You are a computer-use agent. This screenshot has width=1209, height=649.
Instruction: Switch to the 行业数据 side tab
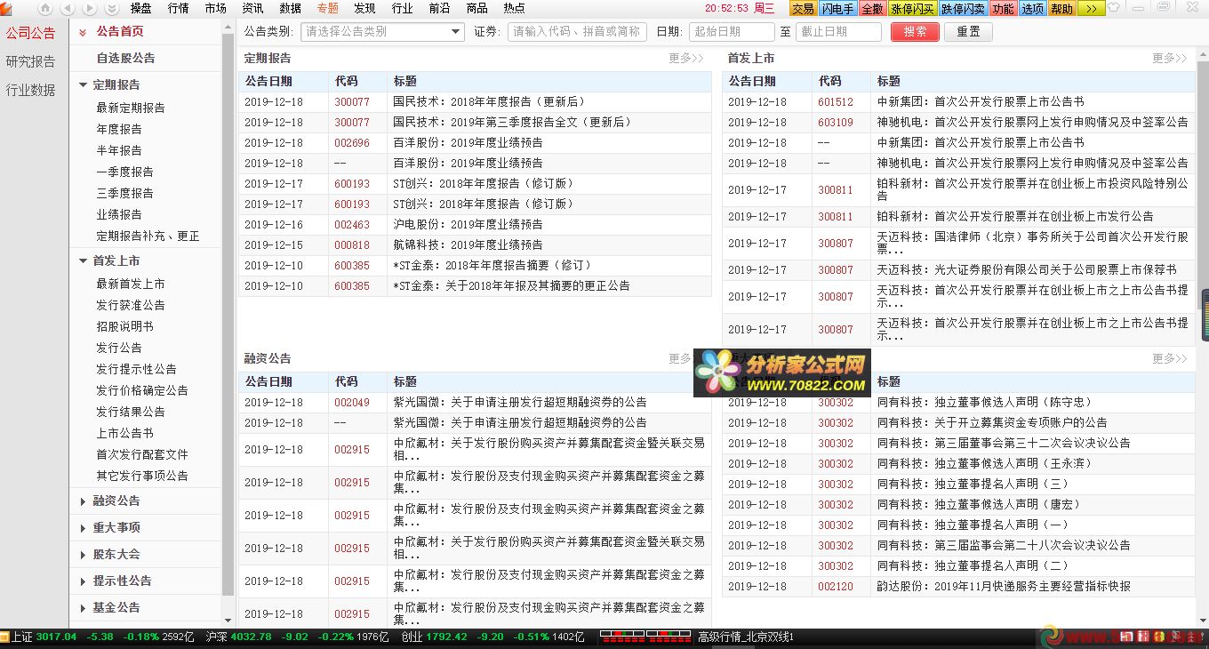(x=30, y=91)
